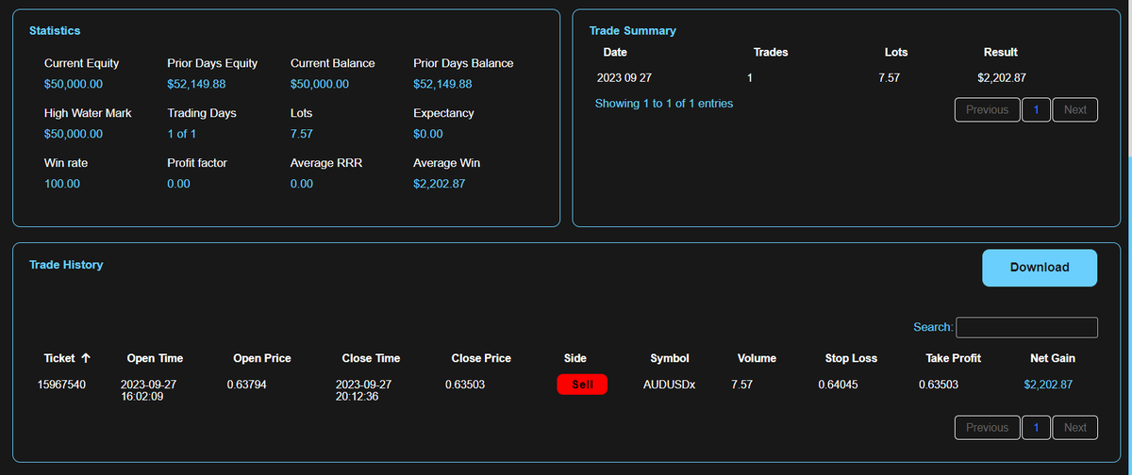Click Previous in Trade History pagination

tap(988, 427)
